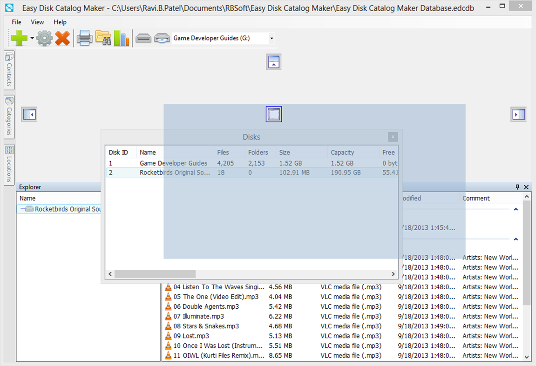Open the search files icon on toolbar
This screenshot has height=366, width=536.
102,38
